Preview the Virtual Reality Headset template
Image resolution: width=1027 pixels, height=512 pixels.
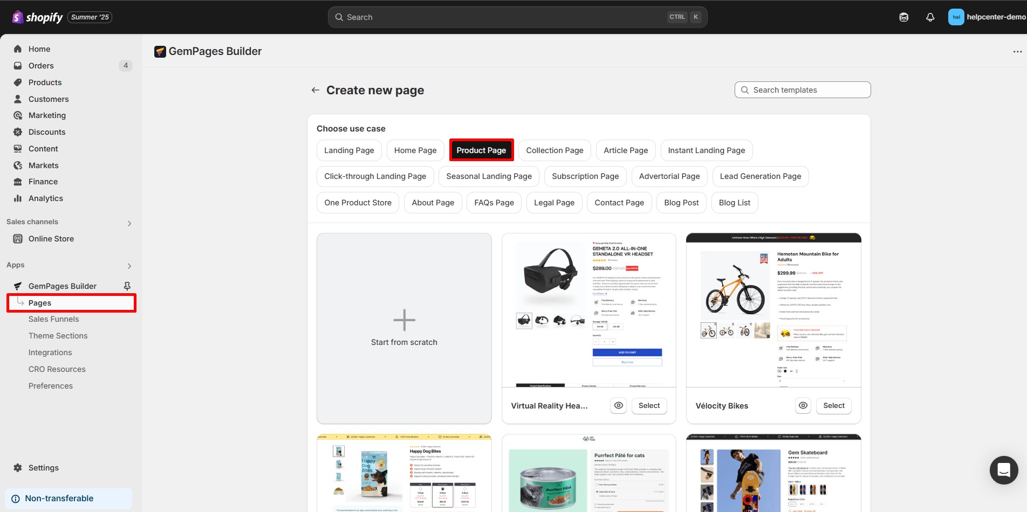(x=618, y=405)
